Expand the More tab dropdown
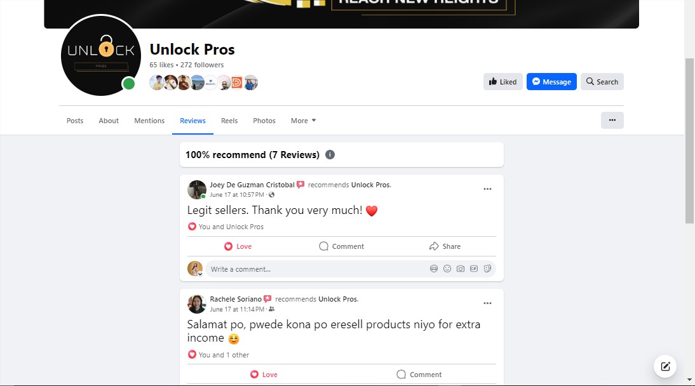Image resolution: width=695 pixels, height=386 pixels. (303, 121)
